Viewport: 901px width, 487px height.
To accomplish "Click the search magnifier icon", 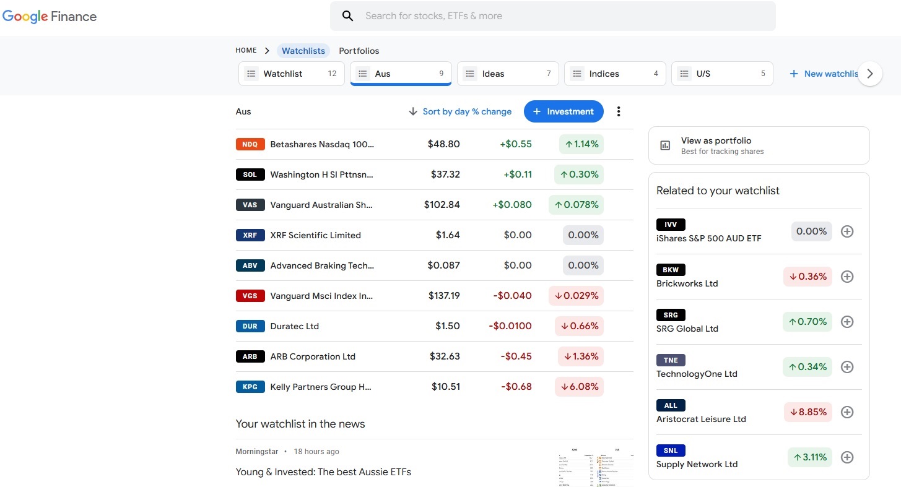I will (x=347, y=16).
